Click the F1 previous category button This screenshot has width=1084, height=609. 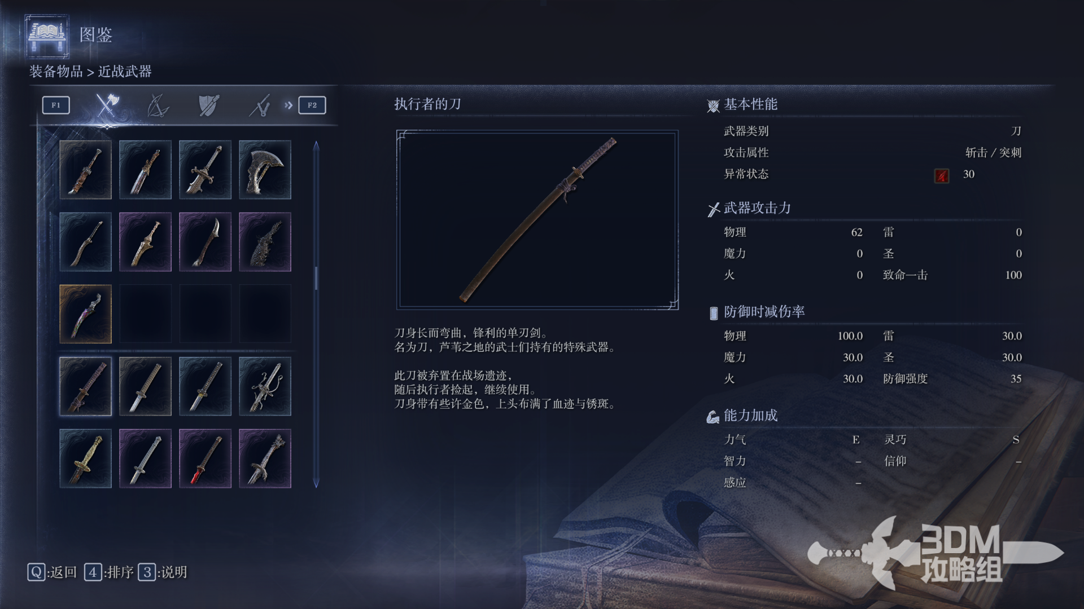click(56, 105)
